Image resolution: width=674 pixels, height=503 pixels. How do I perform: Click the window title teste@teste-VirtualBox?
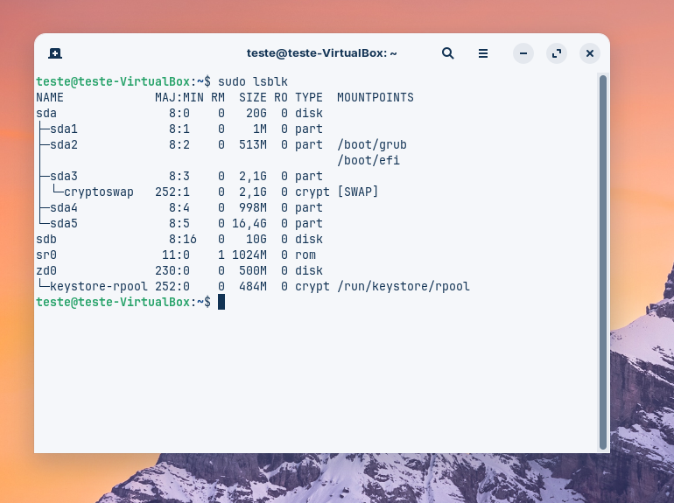click(321, 53)
